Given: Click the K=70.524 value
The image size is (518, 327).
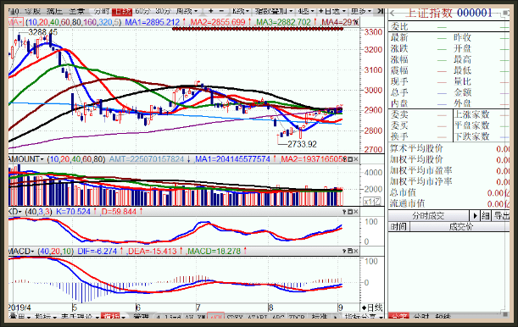Looking at the screenshot, I should click(x=73, y=212).
